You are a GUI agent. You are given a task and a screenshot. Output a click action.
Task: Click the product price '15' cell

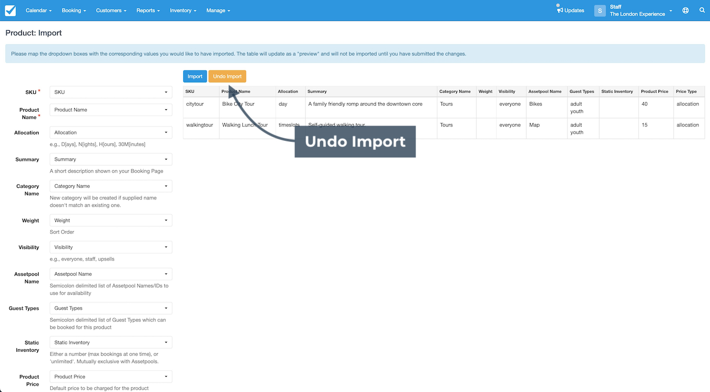tap(656, 128)
